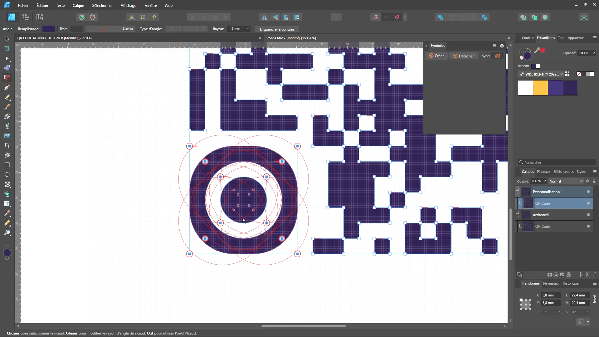Switch to the Historique tab
Image resolution: width=599 pixels, height=337 pixels.
click(570, 284)
